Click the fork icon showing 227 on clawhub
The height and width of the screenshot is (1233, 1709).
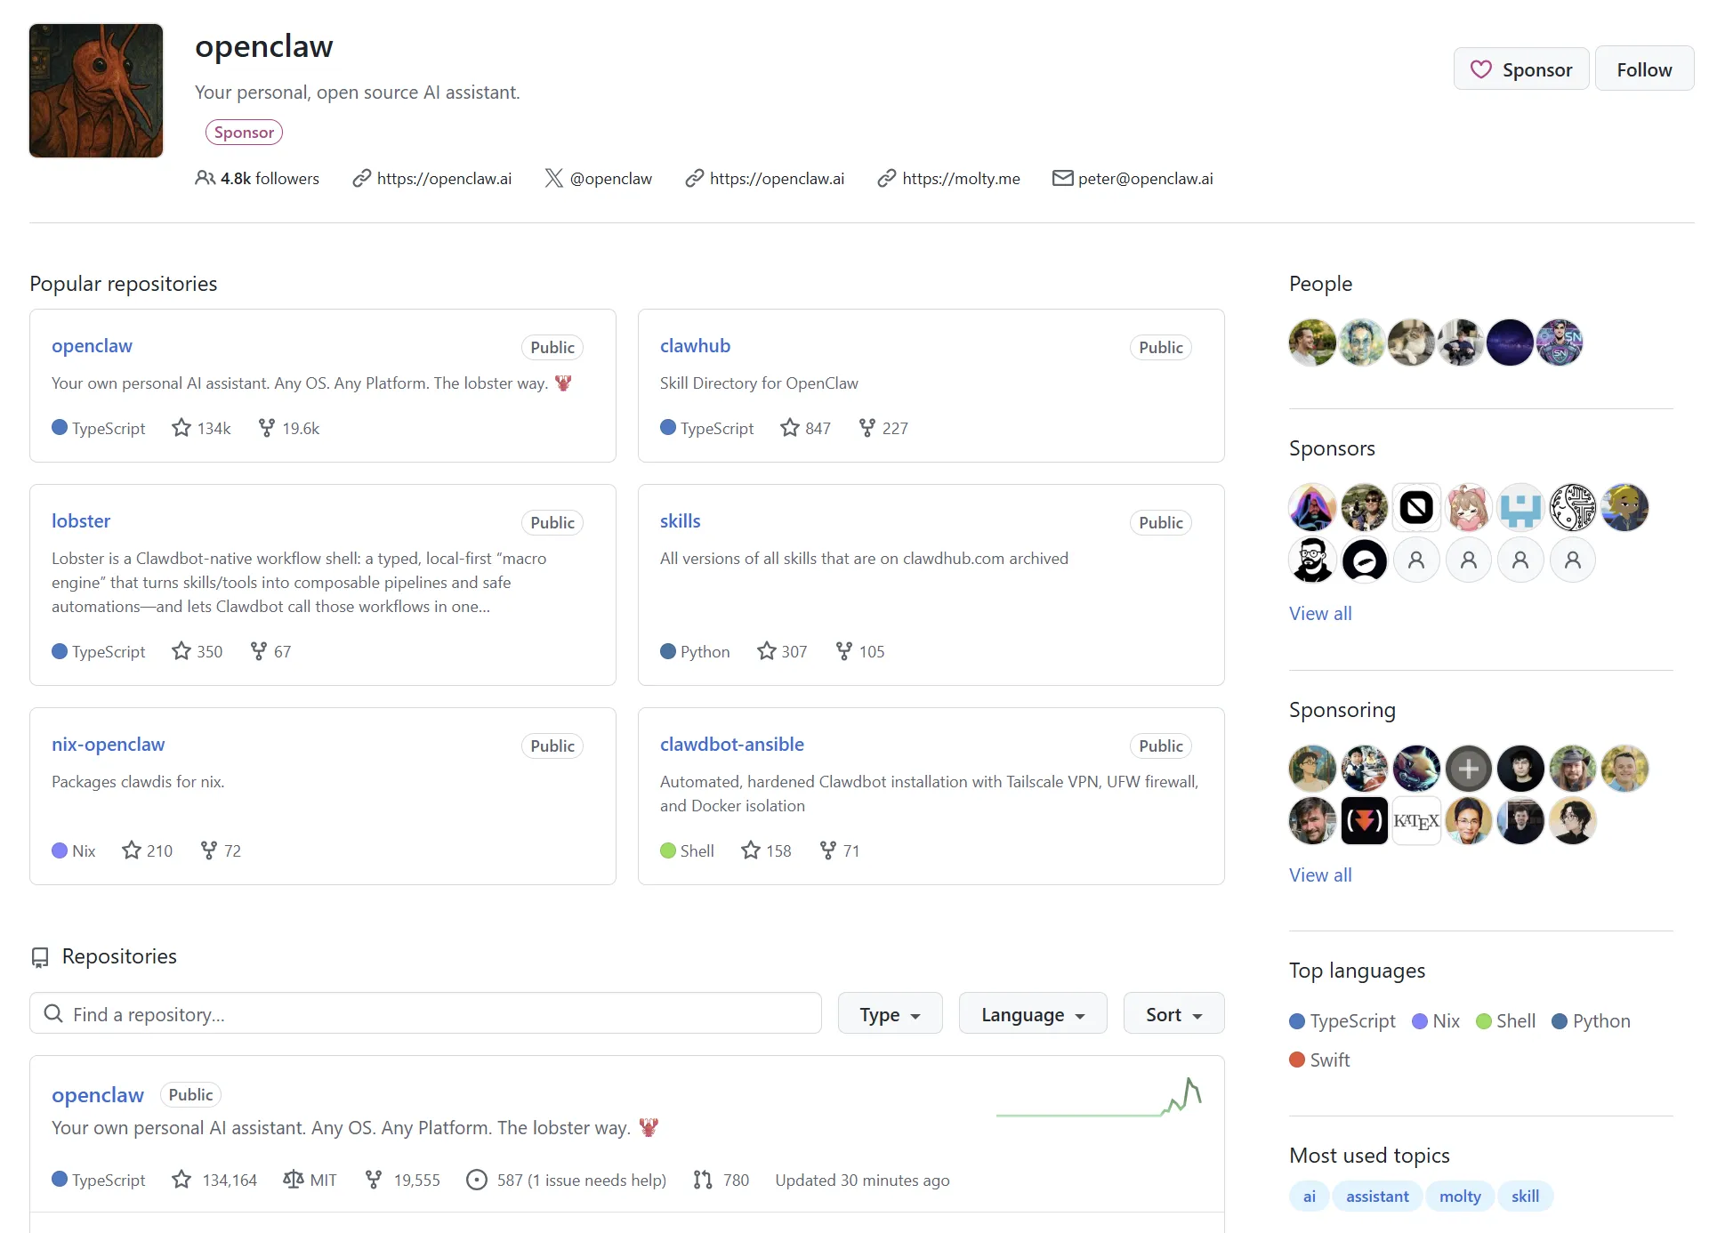(x=867, y=427)
